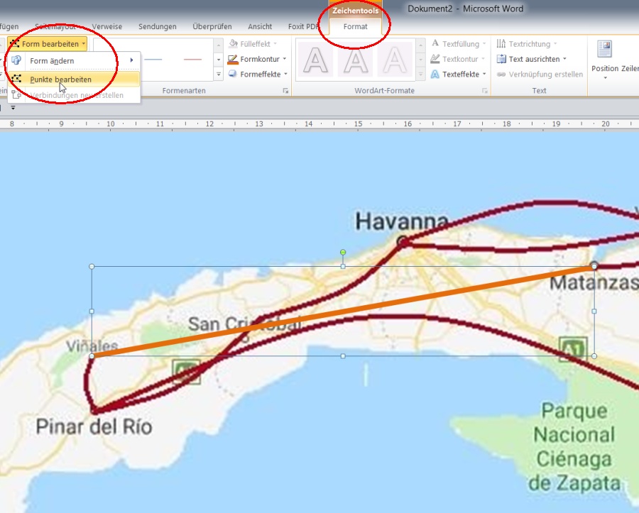Open the WordArt-Formate dialog launcher

click(x=484, y=91)
